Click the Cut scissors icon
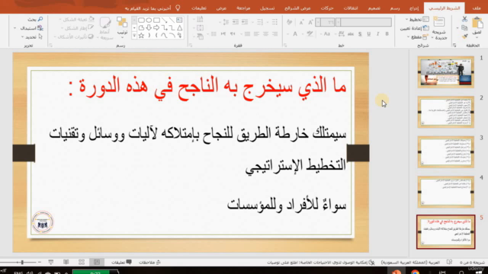 click(x=464, y=19)
